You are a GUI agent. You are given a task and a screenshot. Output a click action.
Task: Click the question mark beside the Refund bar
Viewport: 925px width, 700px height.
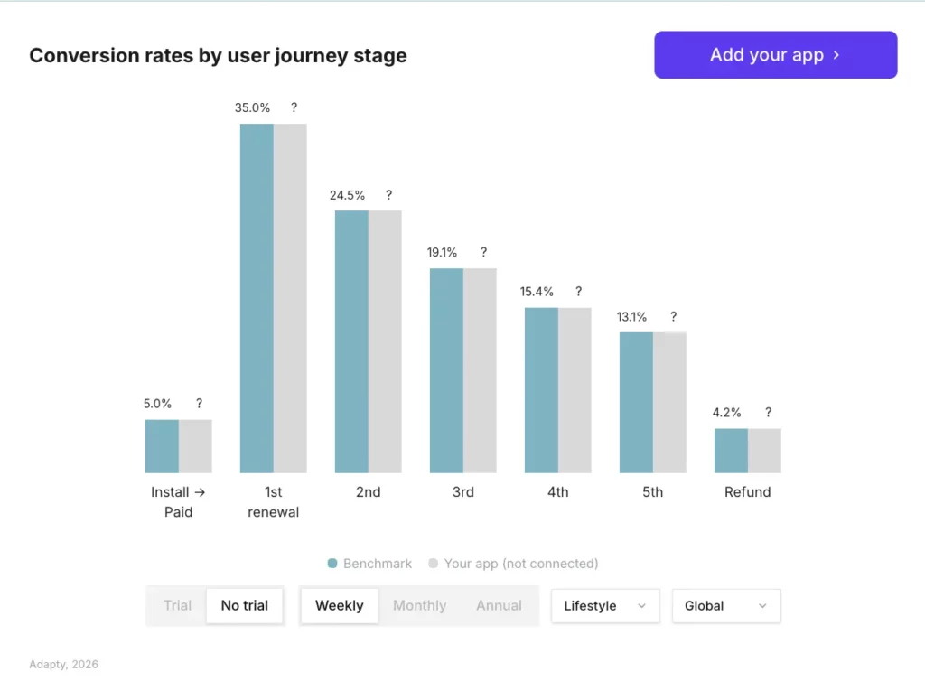[x=769, y=412]
